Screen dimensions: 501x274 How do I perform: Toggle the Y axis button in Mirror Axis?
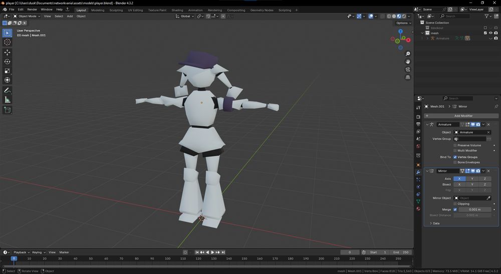click(472, 178)
